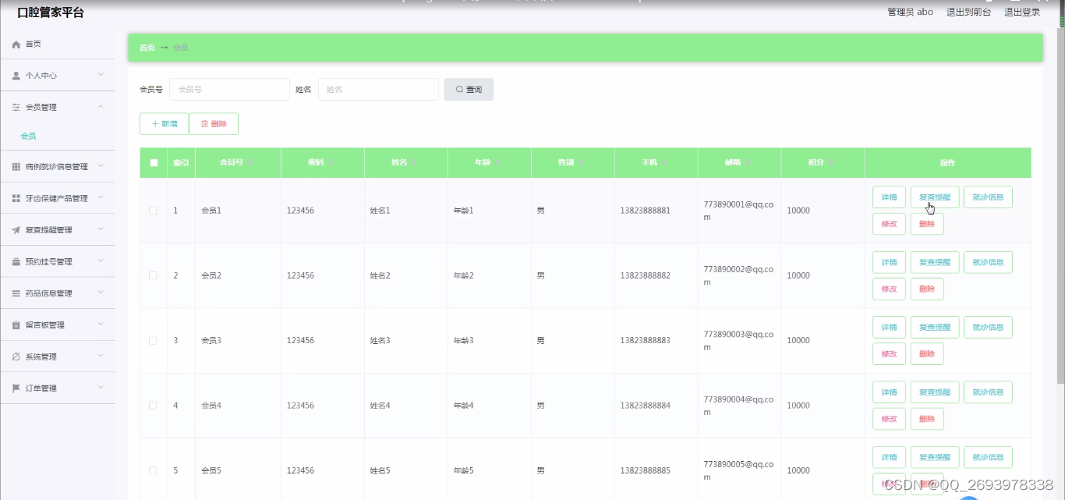Click the 操作 column header
This screenshot has width=1065, height=500.
[947, 163]
